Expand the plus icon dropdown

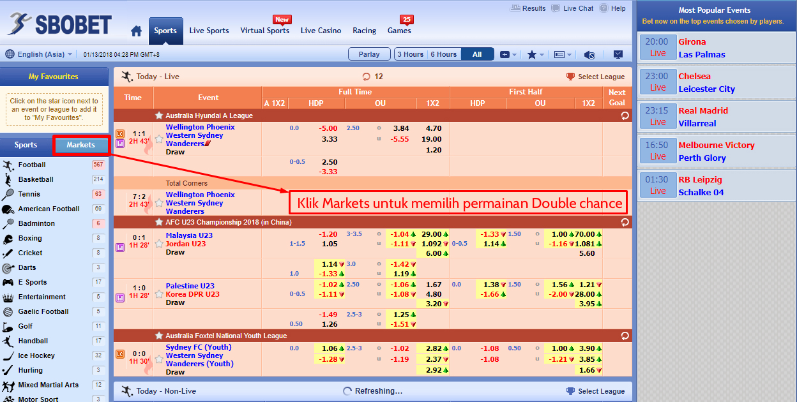(508, 55)
